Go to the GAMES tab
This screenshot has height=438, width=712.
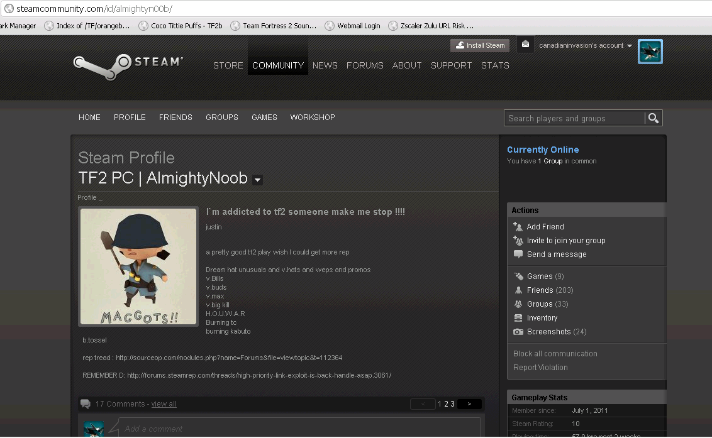pos(264,117)
